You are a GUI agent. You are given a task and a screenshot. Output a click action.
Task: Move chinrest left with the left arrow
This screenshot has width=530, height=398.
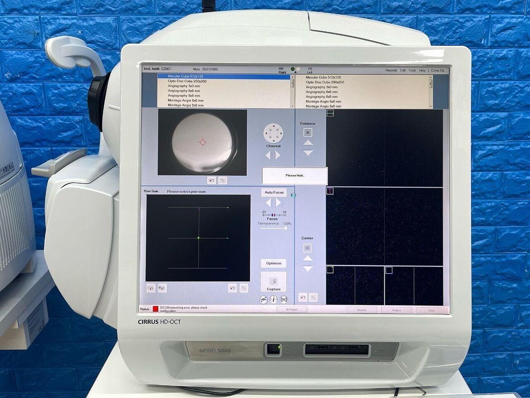[x=268, y=155]
